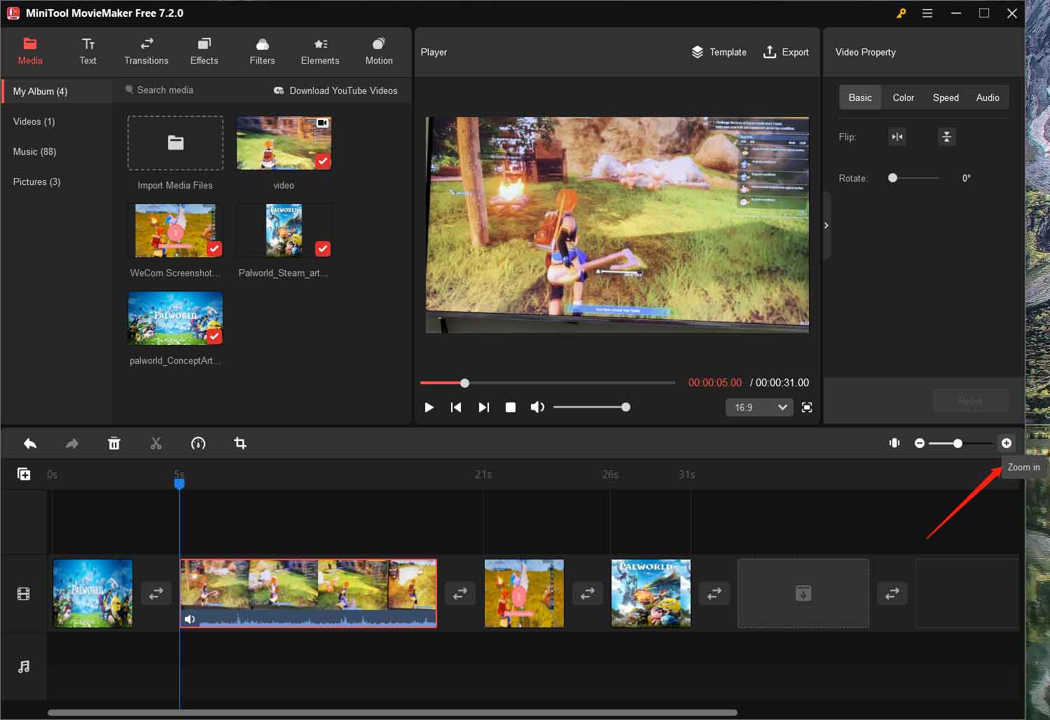
Task: Click the horizontal timeline scrollbar
Action: (x=392, y=712)
